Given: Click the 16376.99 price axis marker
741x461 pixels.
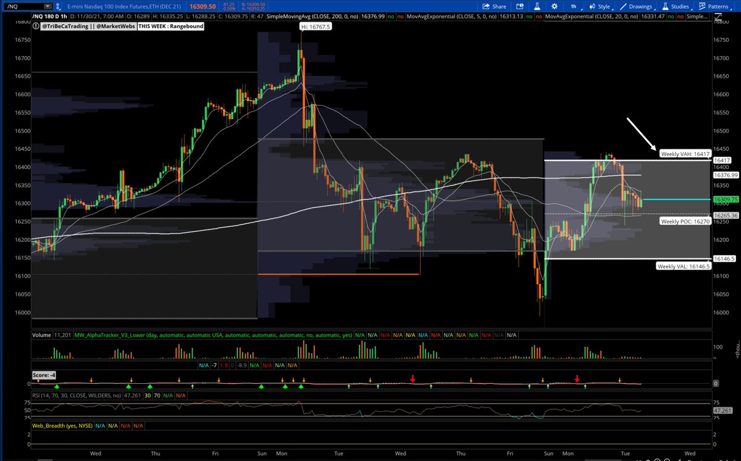Looking at the screenshot, I should (726, 175).
